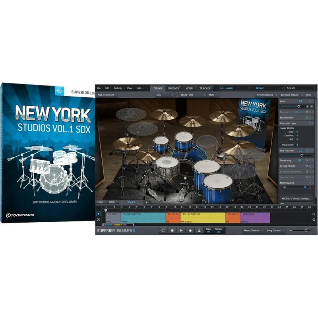Screen dimensions: 318x318
Task: Zoom out the song track timeline
Action: (314, 220)
